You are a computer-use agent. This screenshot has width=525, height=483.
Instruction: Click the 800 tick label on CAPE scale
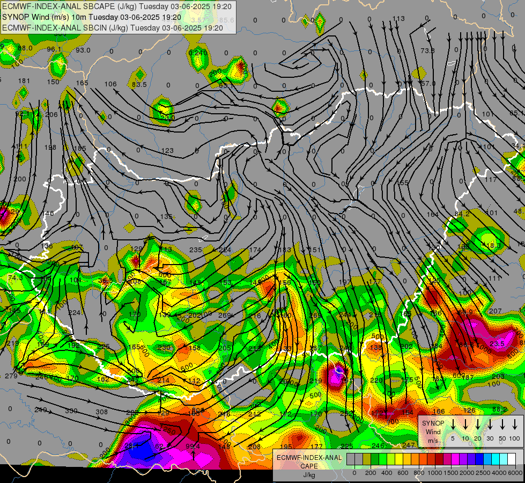tap(419, 473)
